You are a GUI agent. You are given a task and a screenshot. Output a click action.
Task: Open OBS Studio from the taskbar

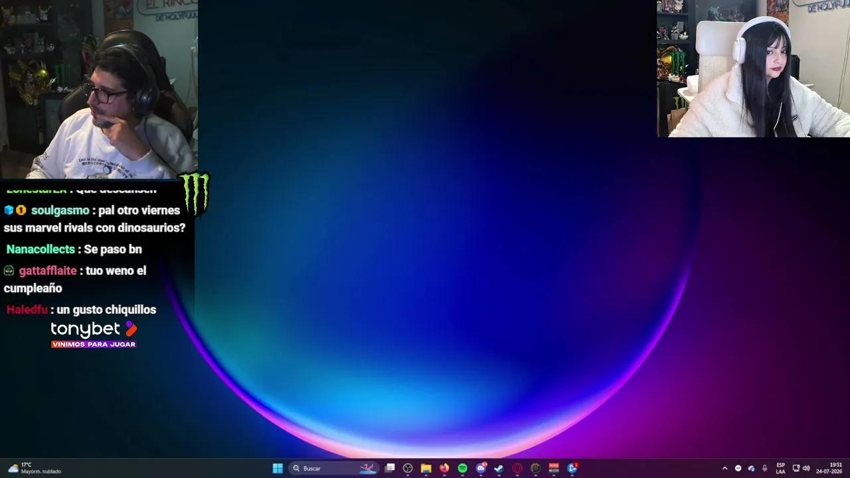click(x=408, y=468)
